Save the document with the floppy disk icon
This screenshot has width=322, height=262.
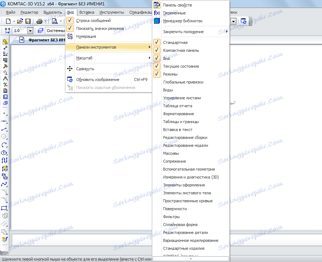click(28, 21)
